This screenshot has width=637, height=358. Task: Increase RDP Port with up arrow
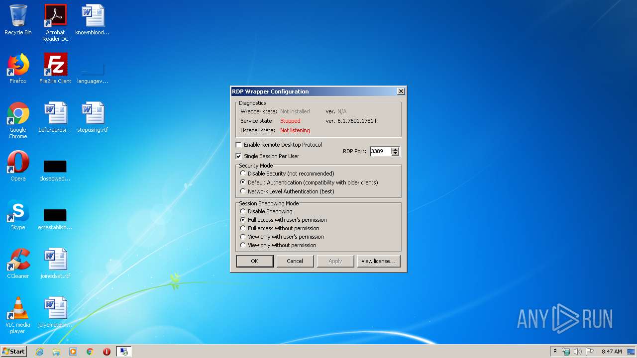(x=395, y=149)
